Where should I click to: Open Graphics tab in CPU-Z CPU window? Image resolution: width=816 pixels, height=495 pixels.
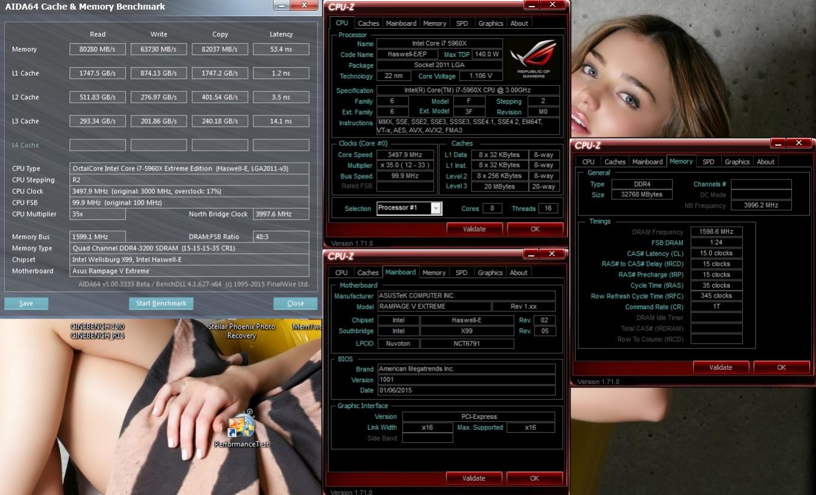click(x=491, y=23)
